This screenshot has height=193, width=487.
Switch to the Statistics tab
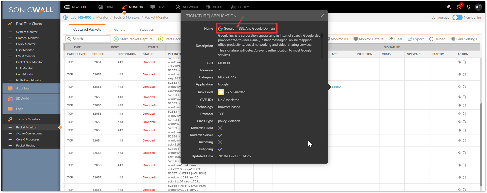coord(146,29)
